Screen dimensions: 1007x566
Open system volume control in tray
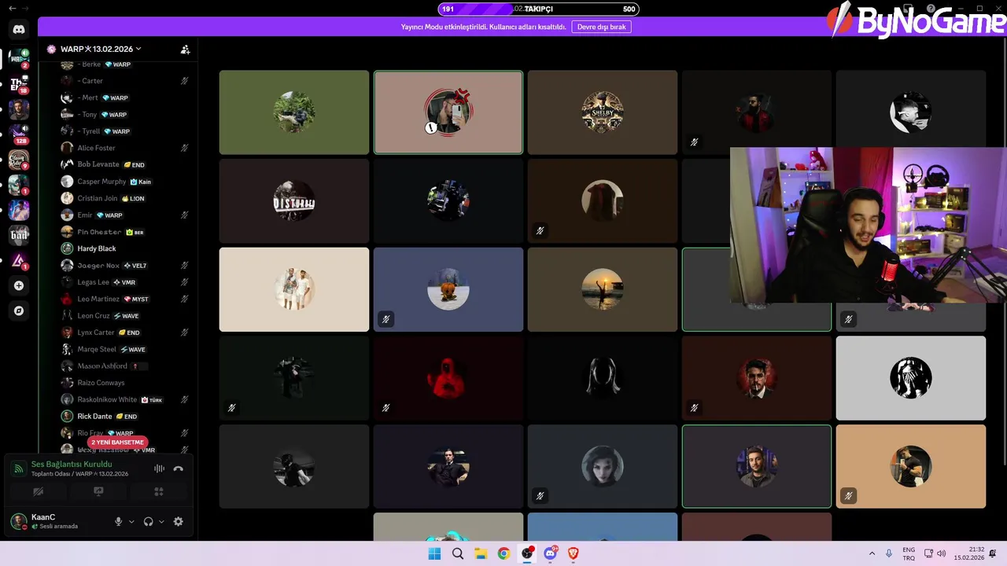(942, 553)
